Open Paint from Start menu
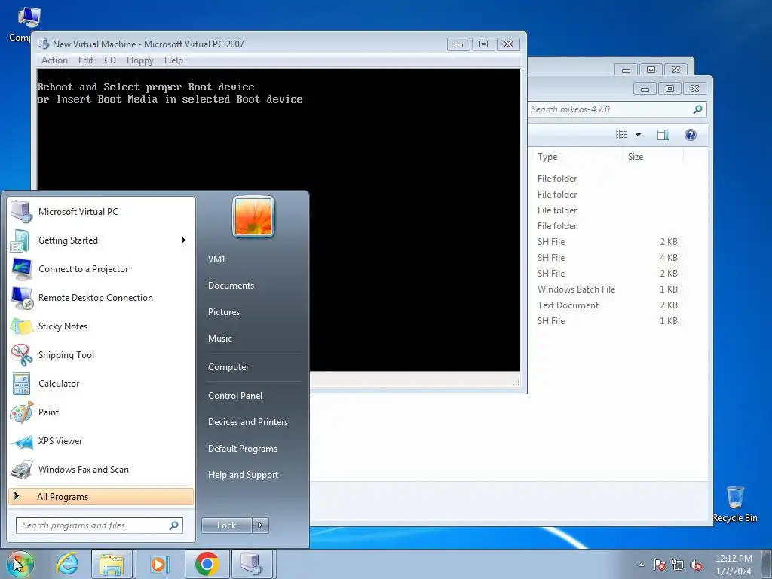The height and width of the screenshot is (579, 772). (x=101, y=412)
